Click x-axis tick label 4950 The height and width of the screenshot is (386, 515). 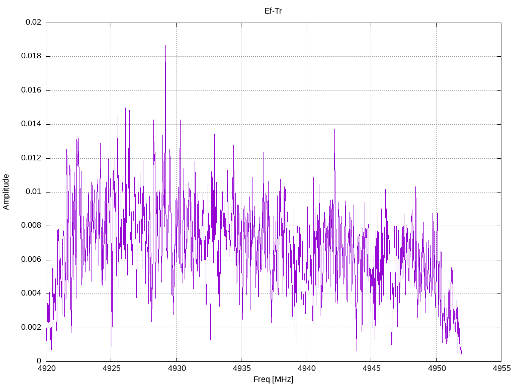click(x=437, y=368)
